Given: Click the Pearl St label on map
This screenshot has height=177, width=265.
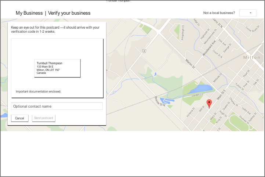Looking at the screenshot, I should pos(246,73).
